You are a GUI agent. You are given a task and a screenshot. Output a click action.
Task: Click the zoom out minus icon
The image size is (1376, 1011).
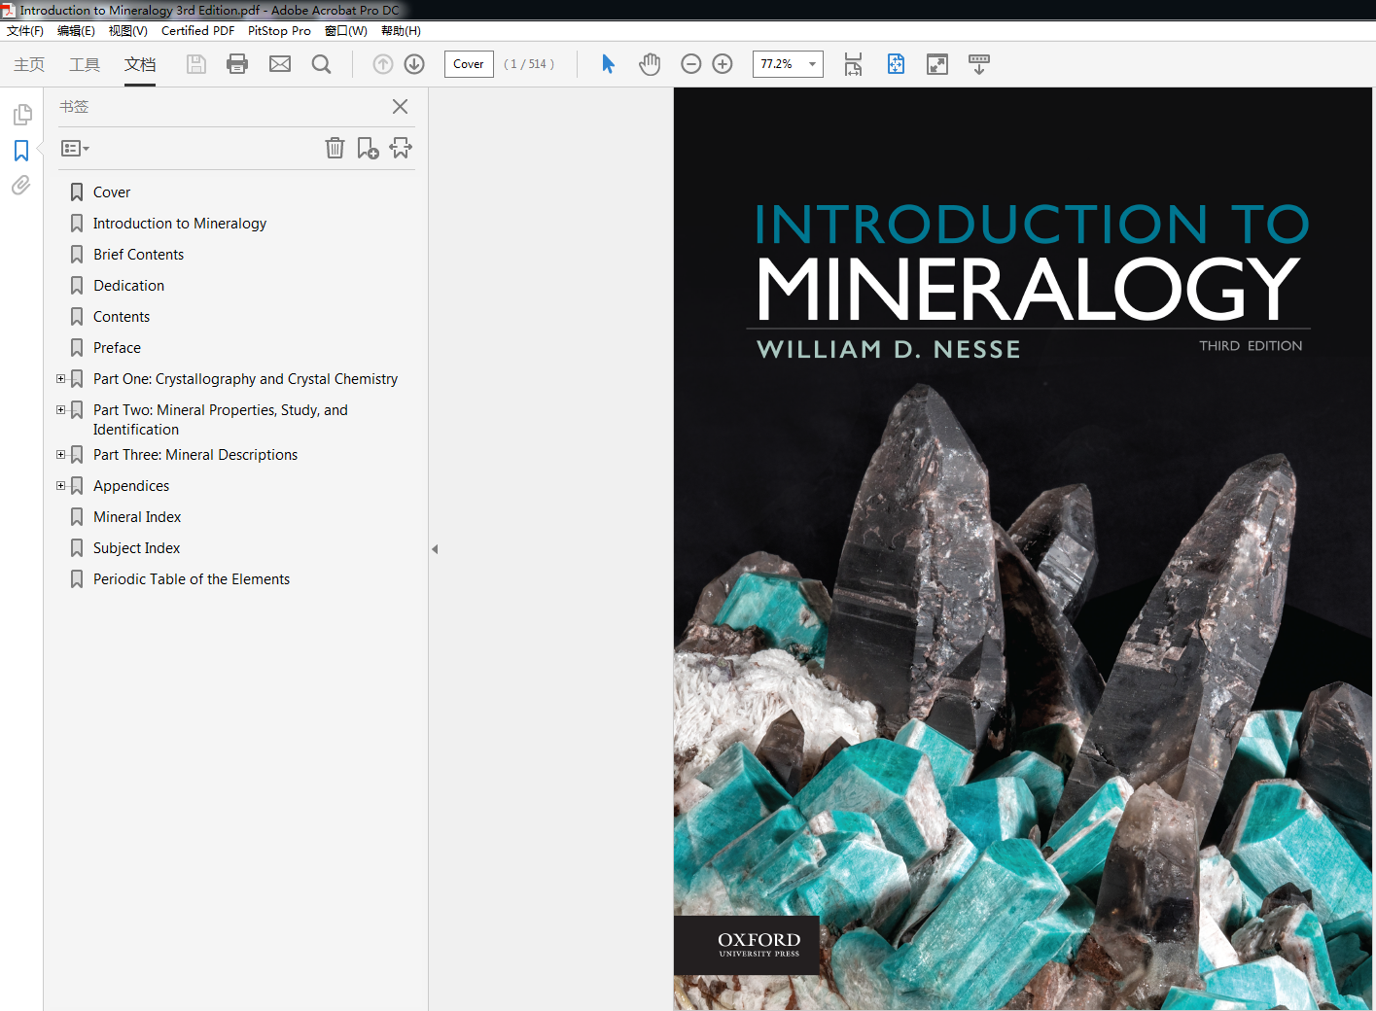[x=691, y=64]
